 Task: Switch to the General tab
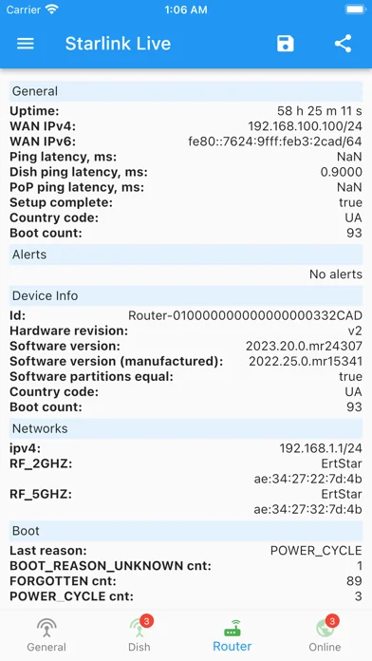click(46, 635)
